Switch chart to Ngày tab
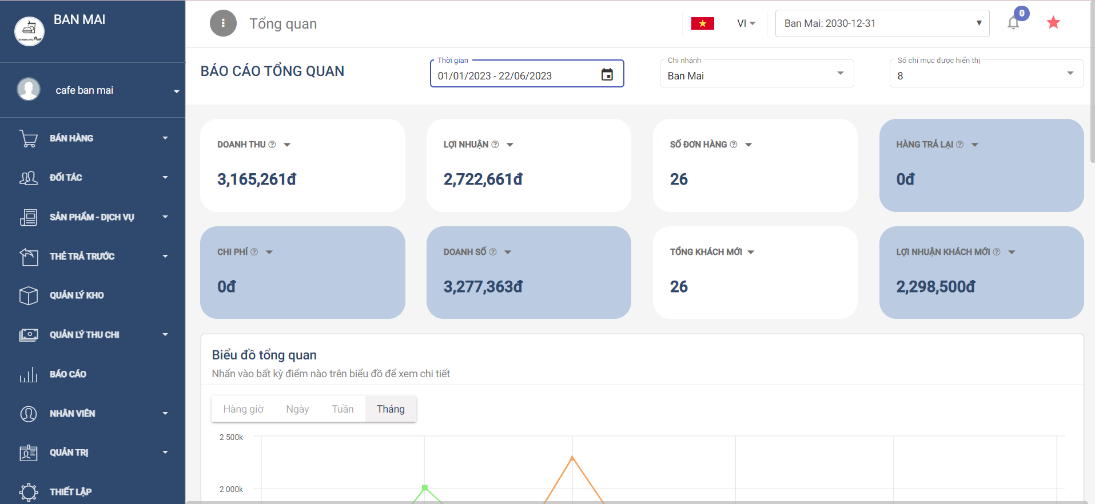 [297, 409]
